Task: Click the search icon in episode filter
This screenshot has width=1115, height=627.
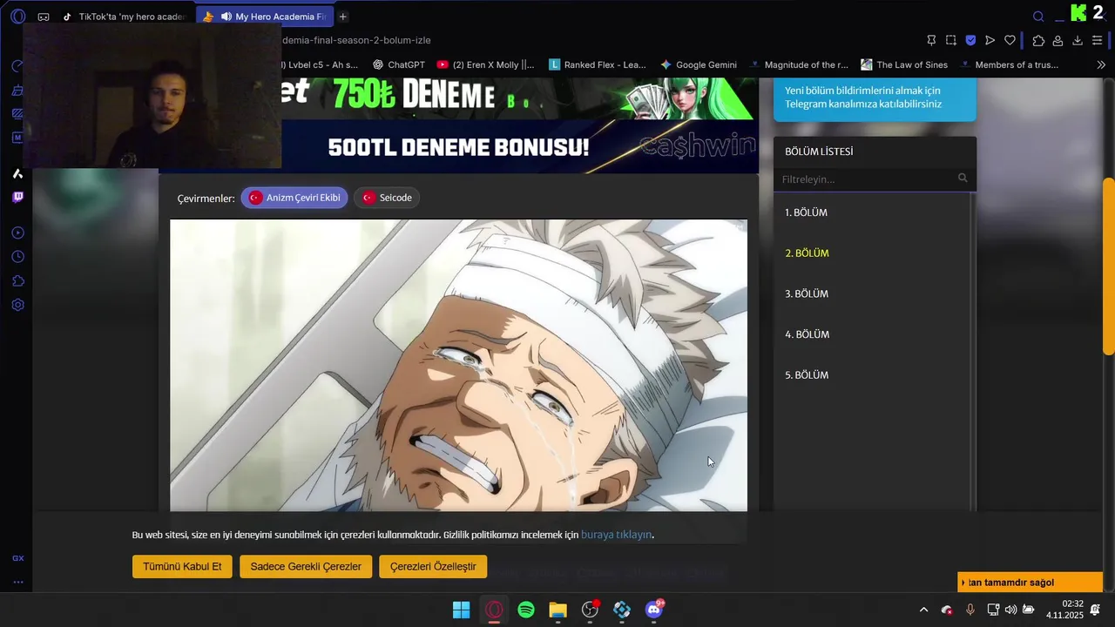Action: [x=963, y=179]
